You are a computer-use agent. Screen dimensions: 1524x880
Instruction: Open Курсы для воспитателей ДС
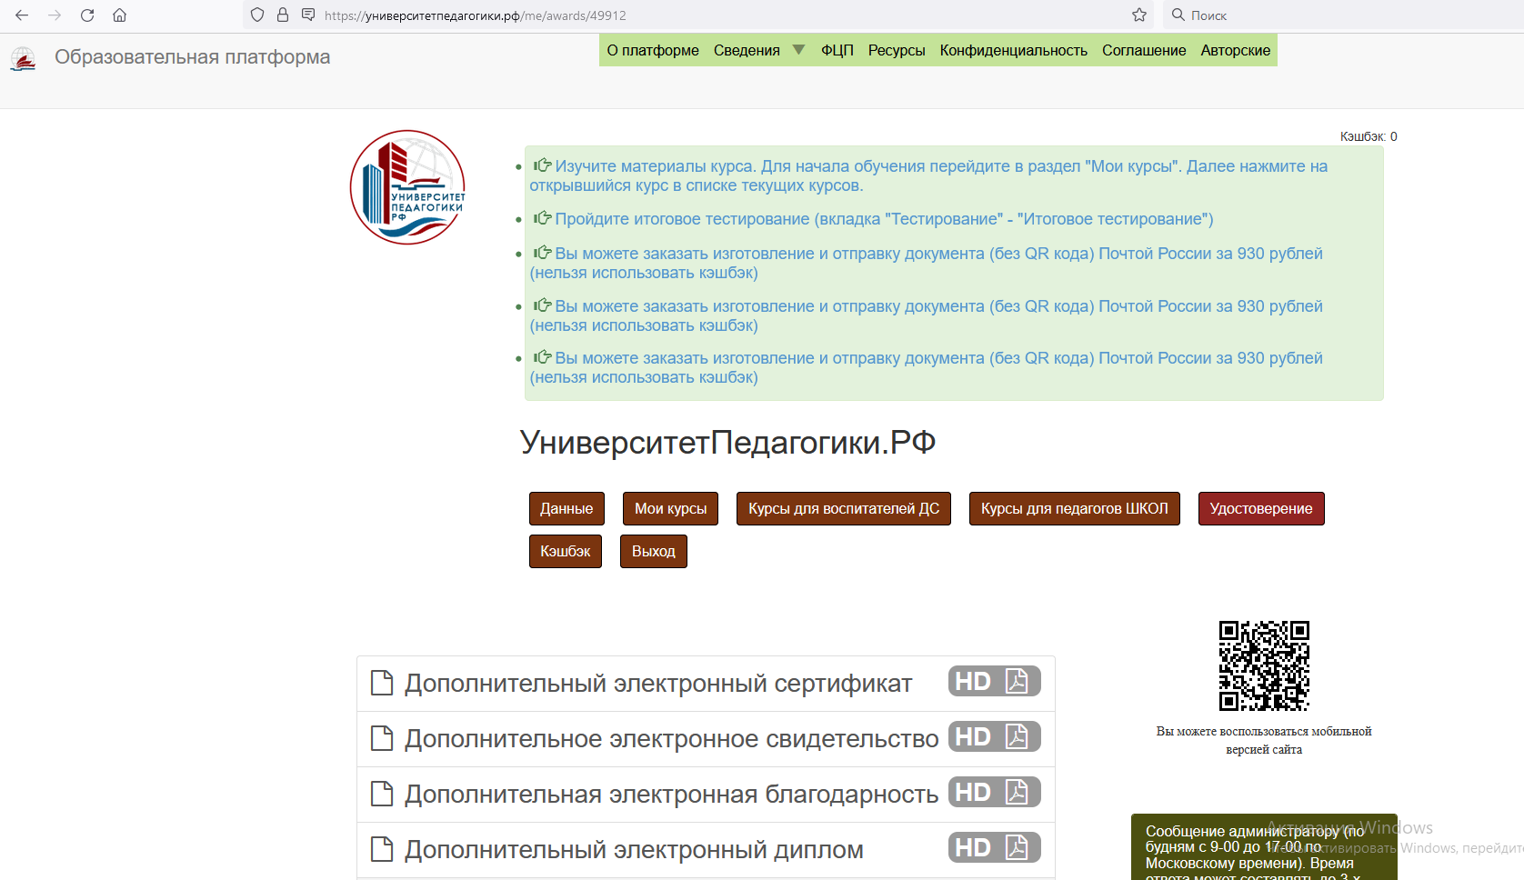(x=844, y=508)
